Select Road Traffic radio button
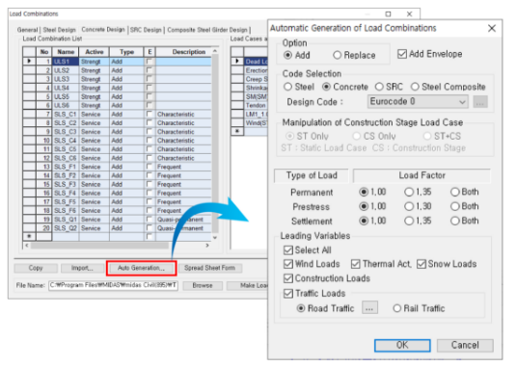 (301, 308)
